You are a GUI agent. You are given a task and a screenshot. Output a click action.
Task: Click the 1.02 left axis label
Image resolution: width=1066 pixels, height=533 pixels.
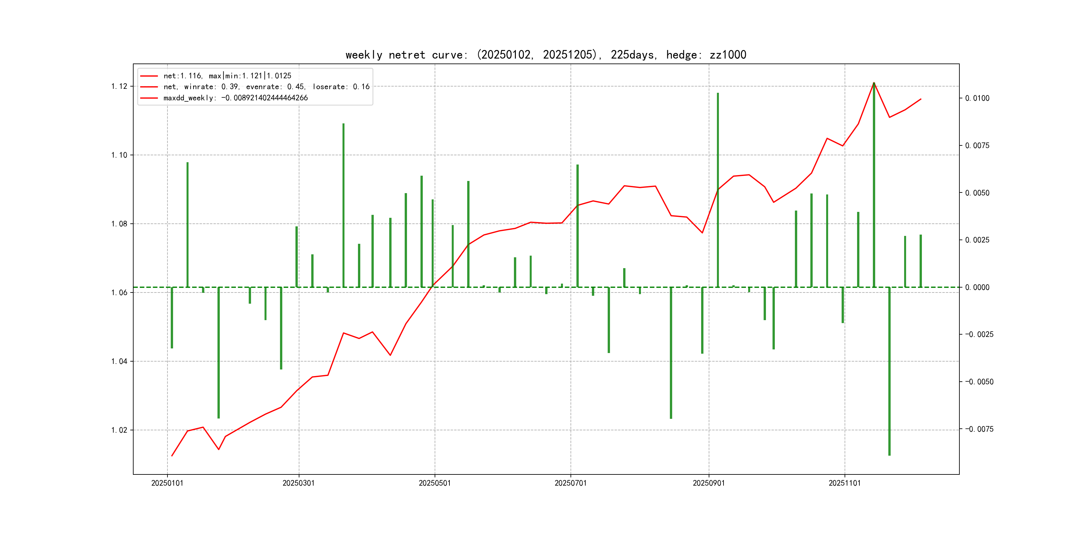(x=119, y=430)
